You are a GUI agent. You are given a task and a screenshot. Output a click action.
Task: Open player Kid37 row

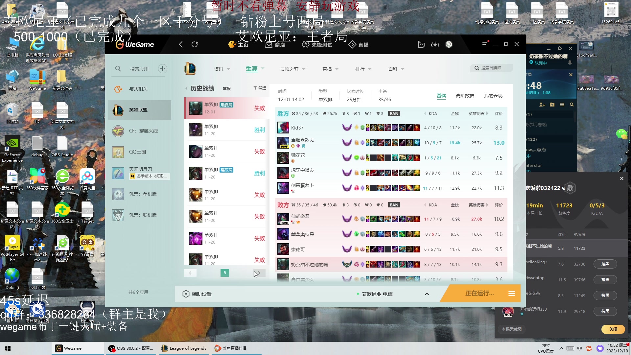click(391, 128)
